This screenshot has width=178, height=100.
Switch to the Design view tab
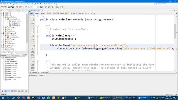37,13
